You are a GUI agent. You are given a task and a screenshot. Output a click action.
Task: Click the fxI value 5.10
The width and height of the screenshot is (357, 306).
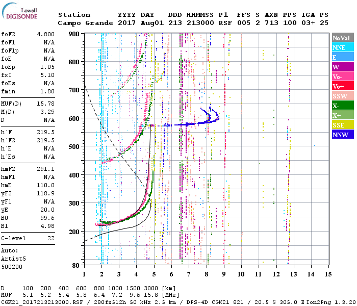tap(47, 75)
